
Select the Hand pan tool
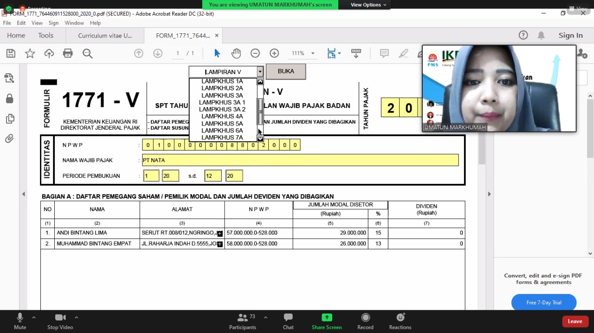(236, 53)
